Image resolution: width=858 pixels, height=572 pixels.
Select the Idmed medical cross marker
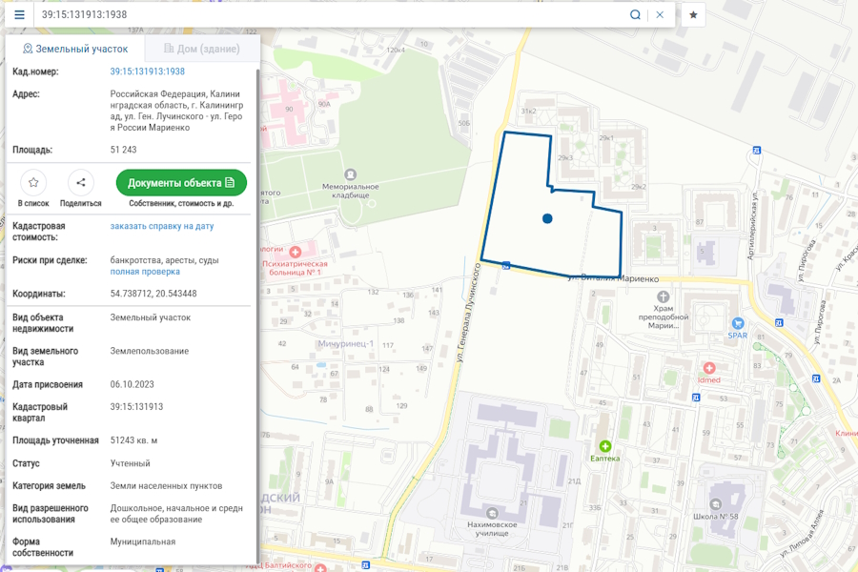708,366
